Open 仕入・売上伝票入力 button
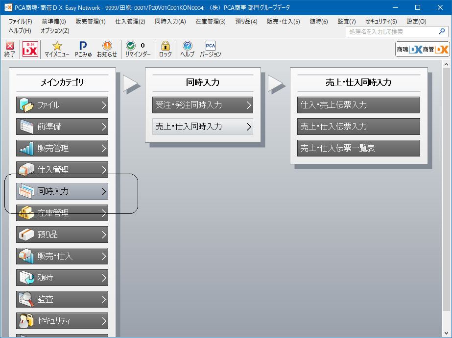452x338 pixels. [x=358, y=105]
